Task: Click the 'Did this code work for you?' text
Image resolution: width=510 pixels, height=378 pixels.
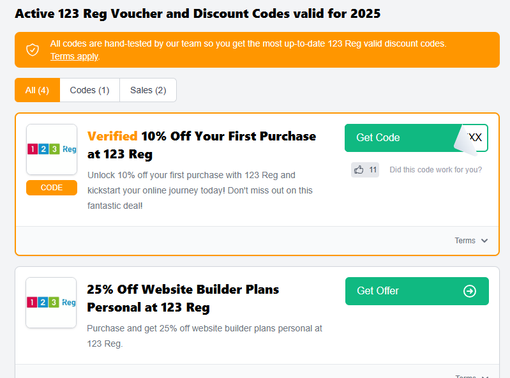Action: (x=435, y=170)
